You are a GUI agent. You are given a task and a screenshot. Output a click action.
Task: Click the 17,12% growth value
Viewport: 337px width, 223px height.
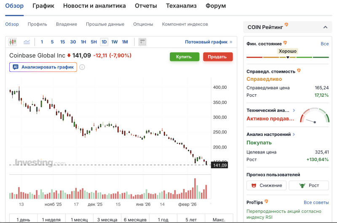(x=321, y=95)
